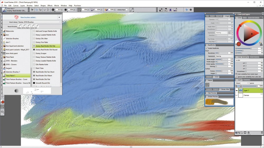Viewport: 264px width, 148px height.
Task: Select the Layer 1 thumbnail
Action: 241,91
